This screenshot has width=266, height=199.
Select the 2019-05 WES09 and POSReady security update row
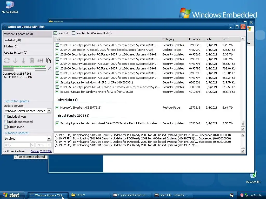(147, 87)
